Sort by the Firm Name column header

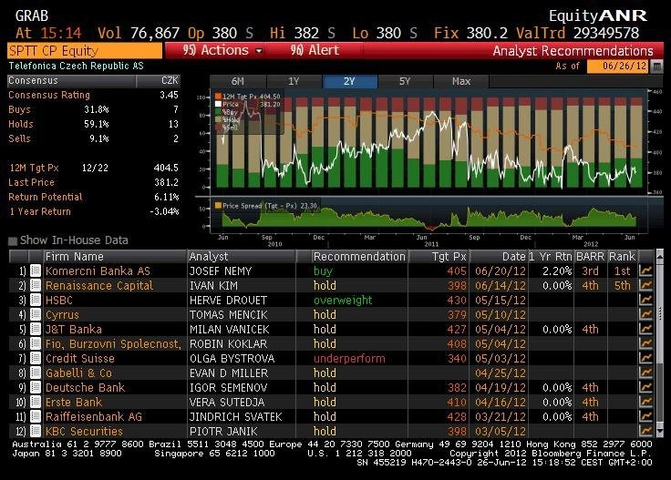pyautogui.click(x=114, y=257)
